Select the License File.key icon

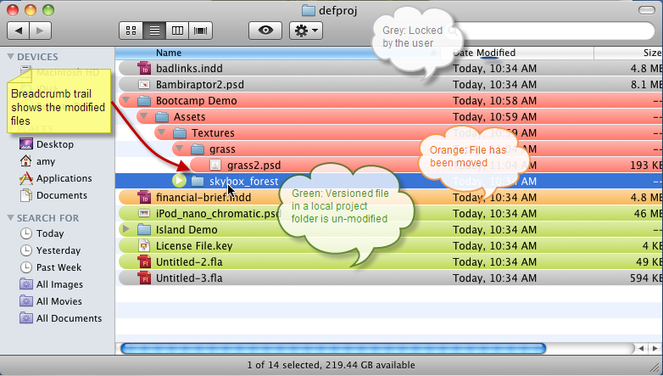144,245
